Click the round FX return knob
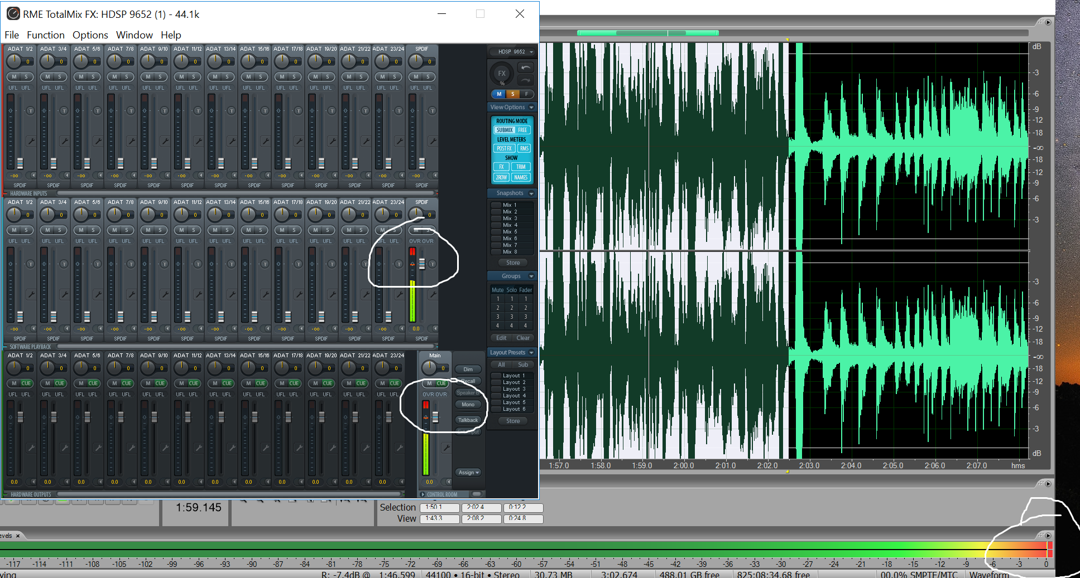This screenshot has width=1080, height=578. [501, 73]
